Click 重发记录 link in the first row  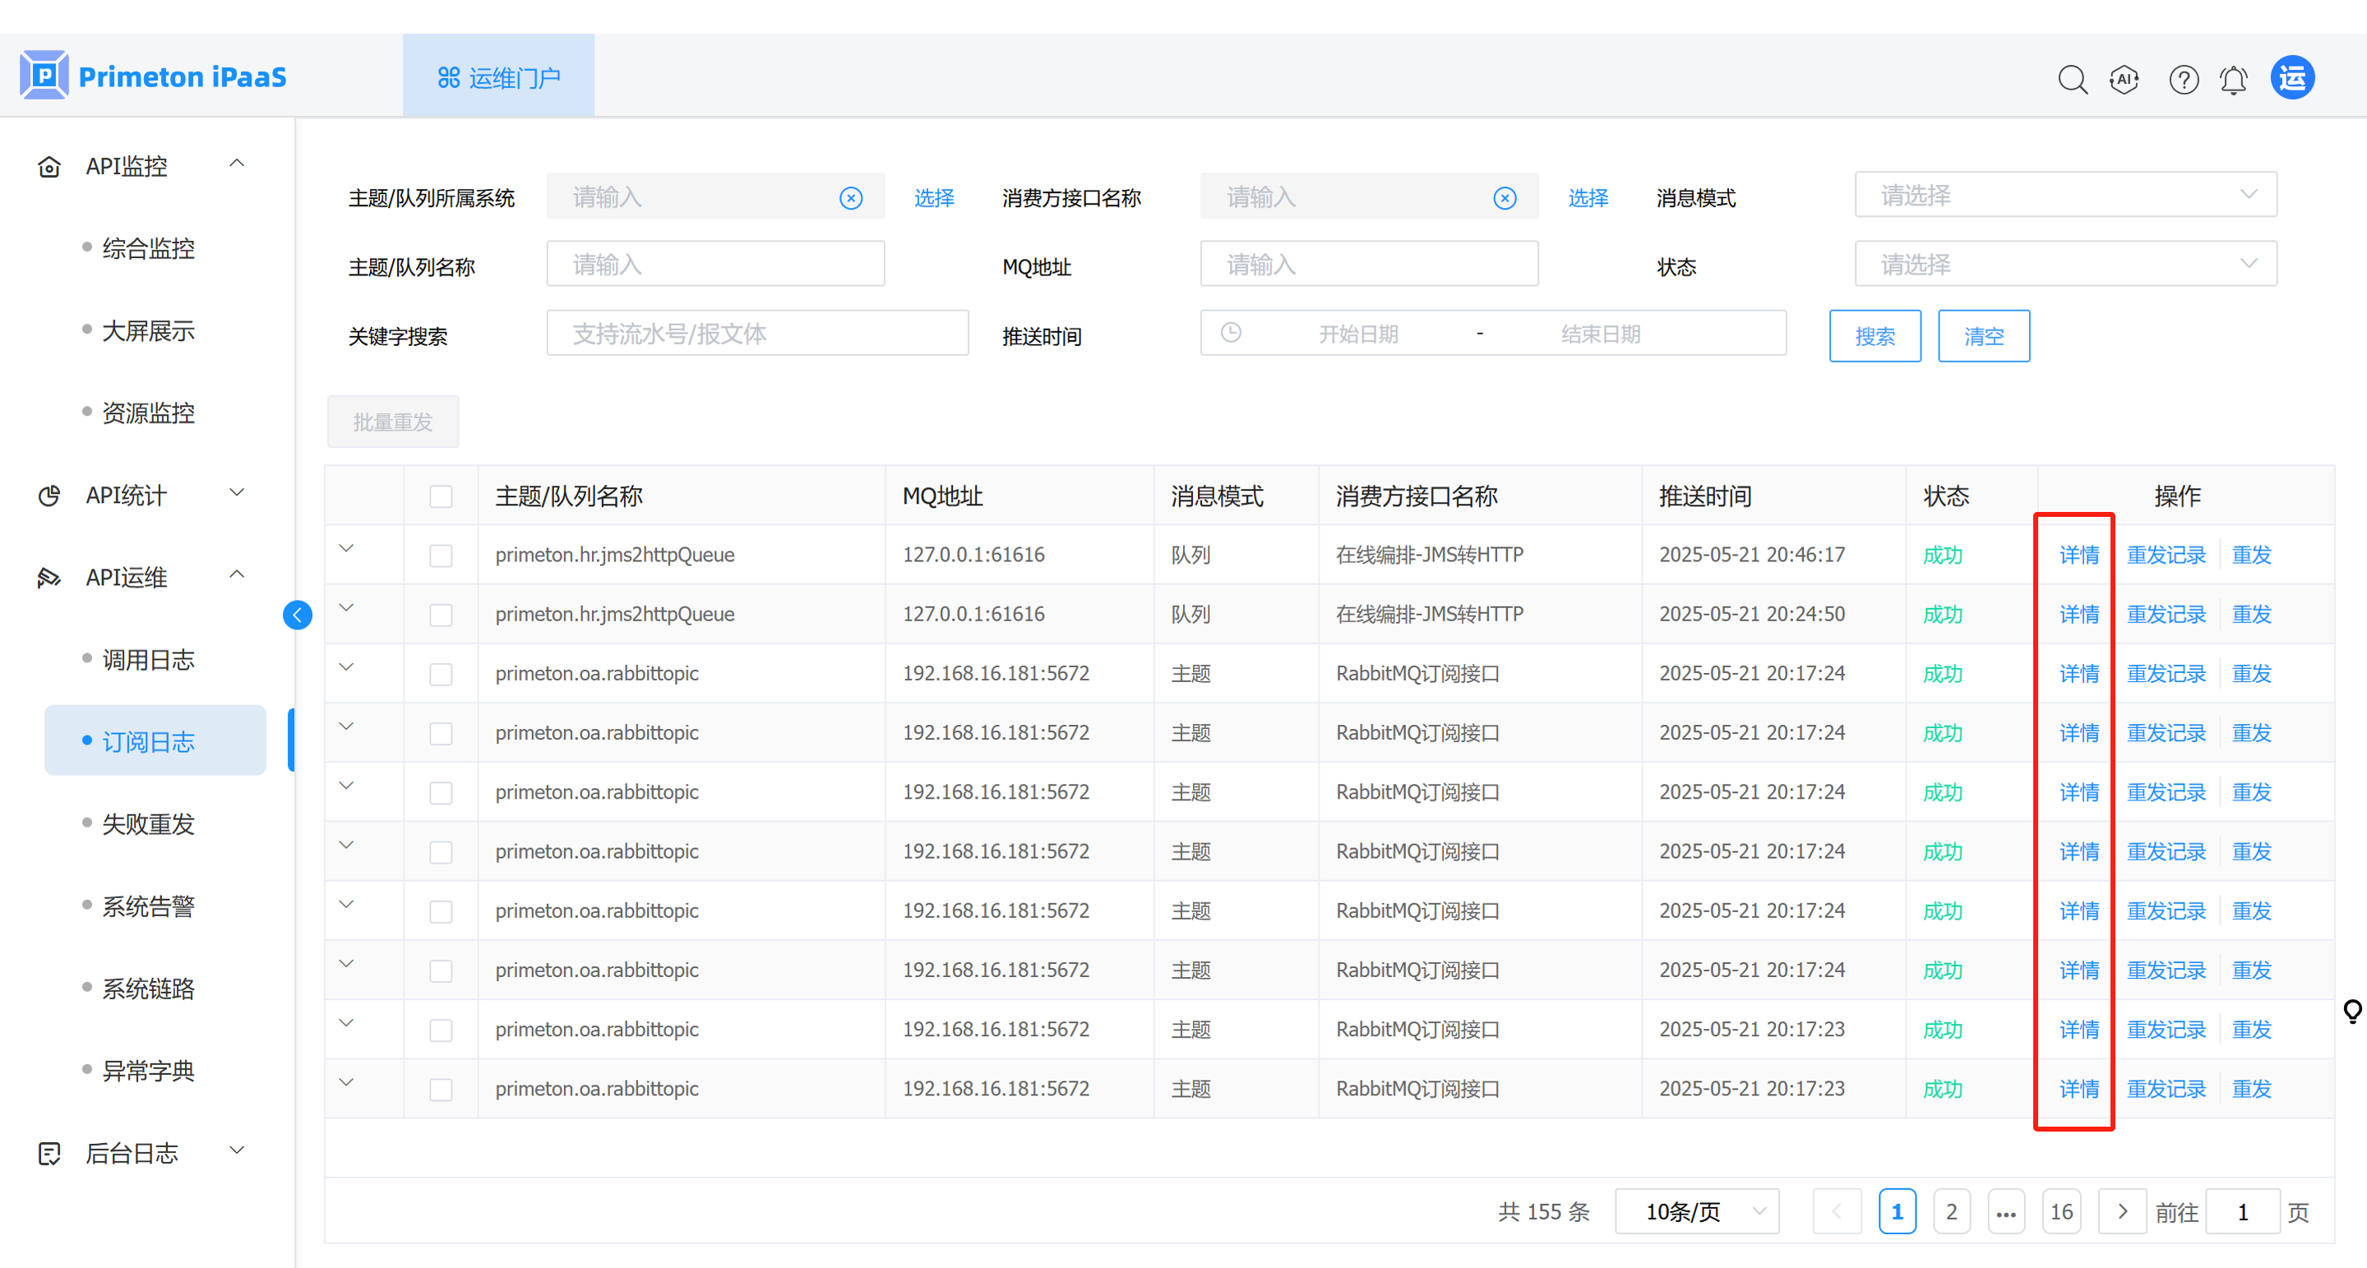click(2166, 555)
